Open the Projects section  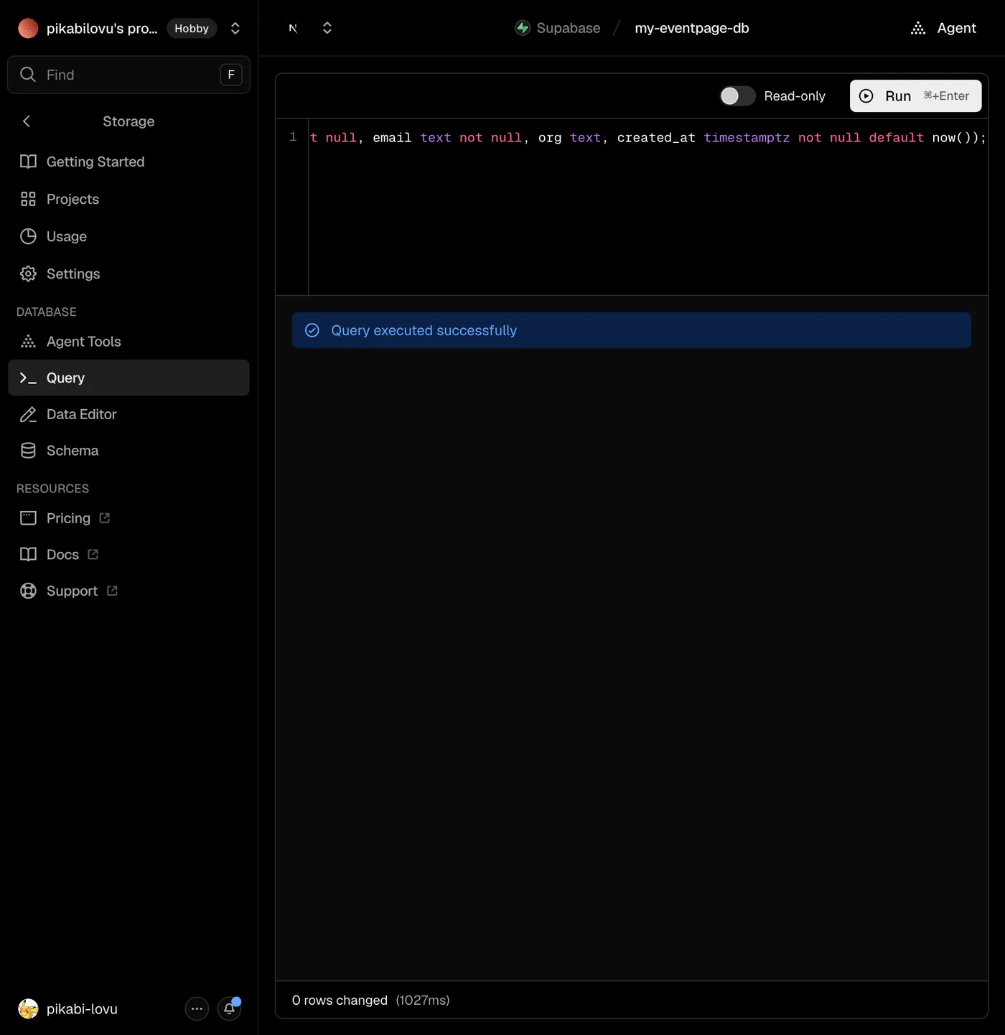click(128, 199)
